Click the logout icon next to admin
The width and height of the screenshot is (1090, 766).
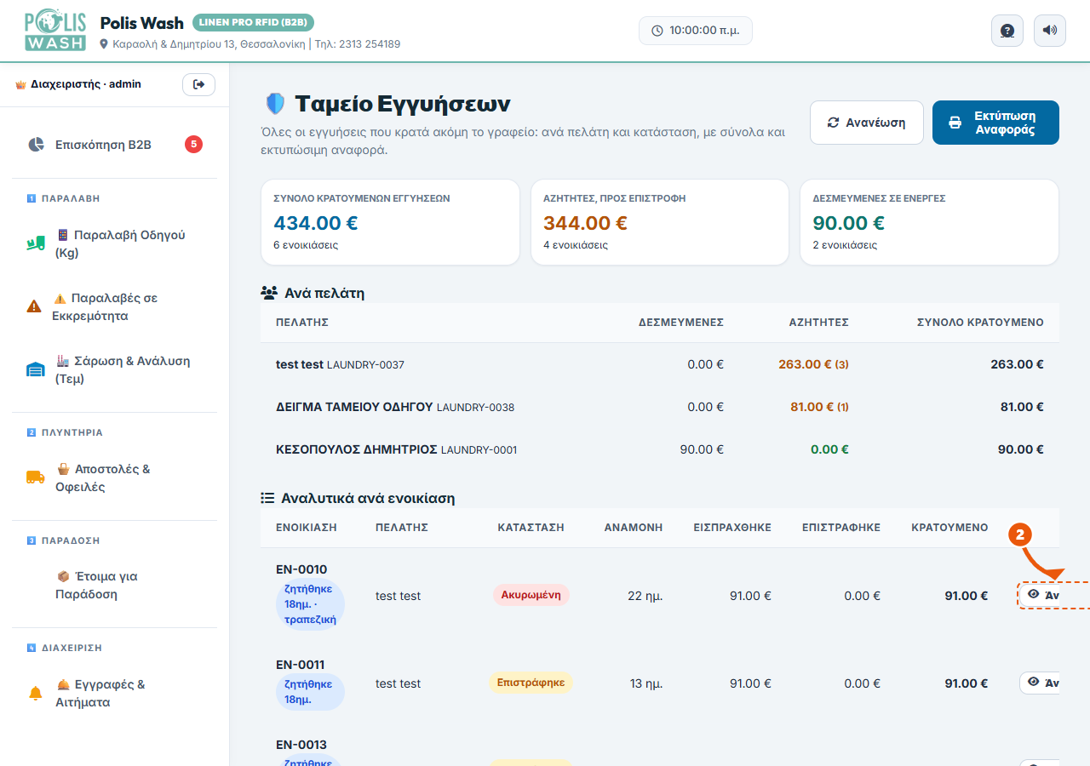click(x=198, y=84)
